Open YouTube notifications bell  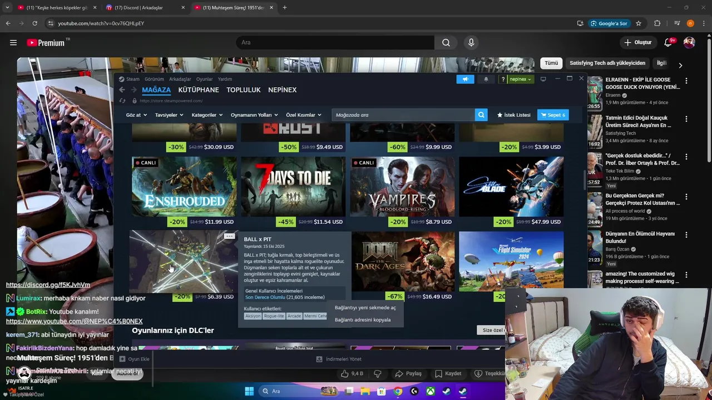click(x=669, y=42)
